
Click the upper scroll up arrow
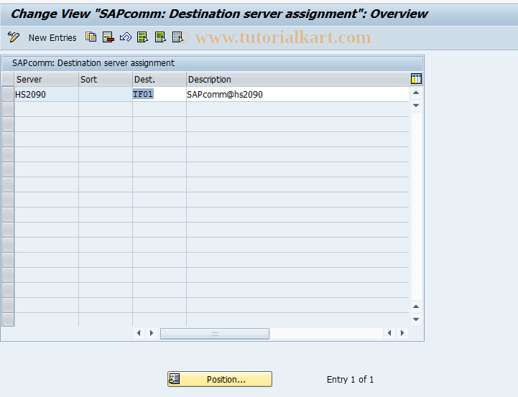pos(416,93)
